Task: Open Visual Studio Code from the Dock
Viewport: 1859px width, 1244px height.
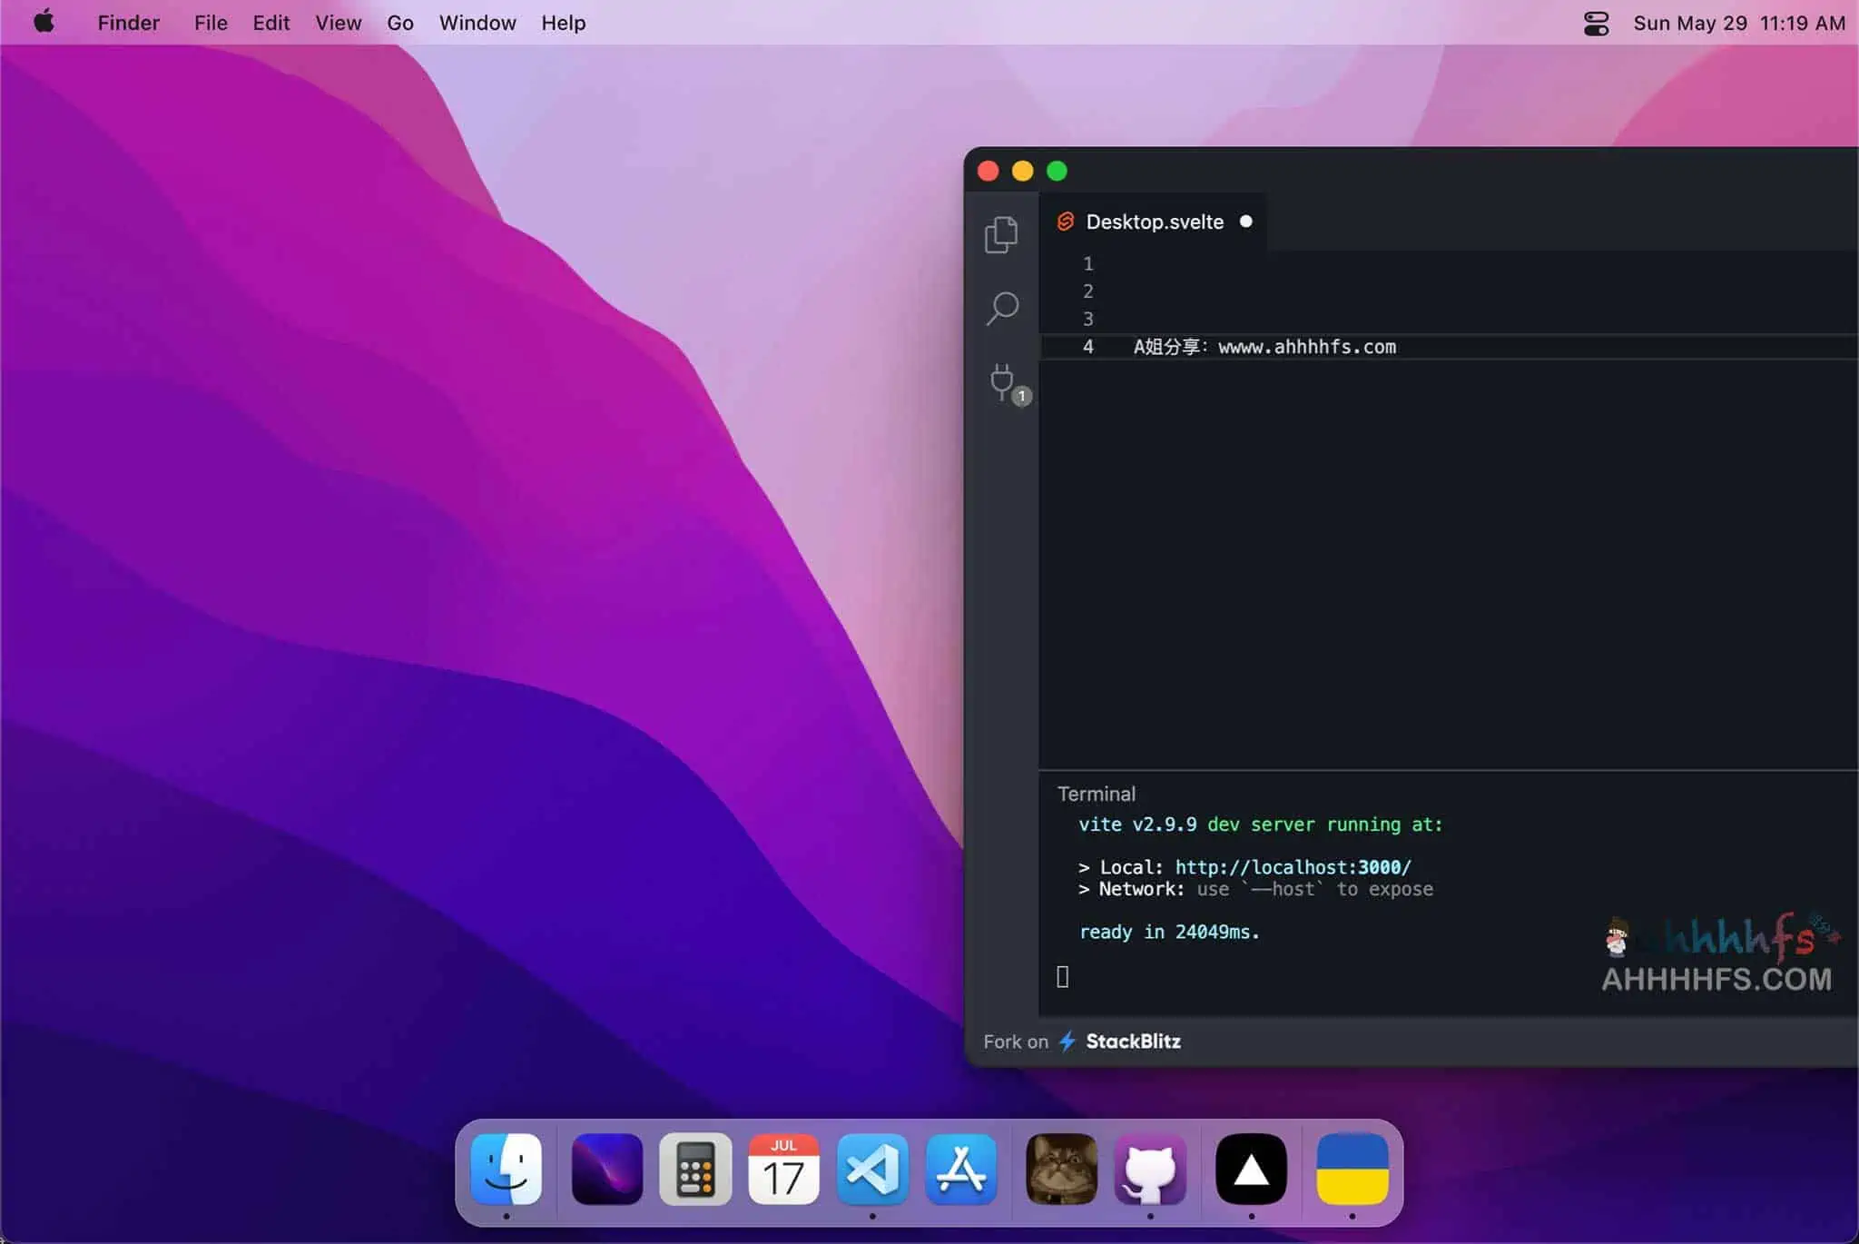Action: tap(873, 1170)
